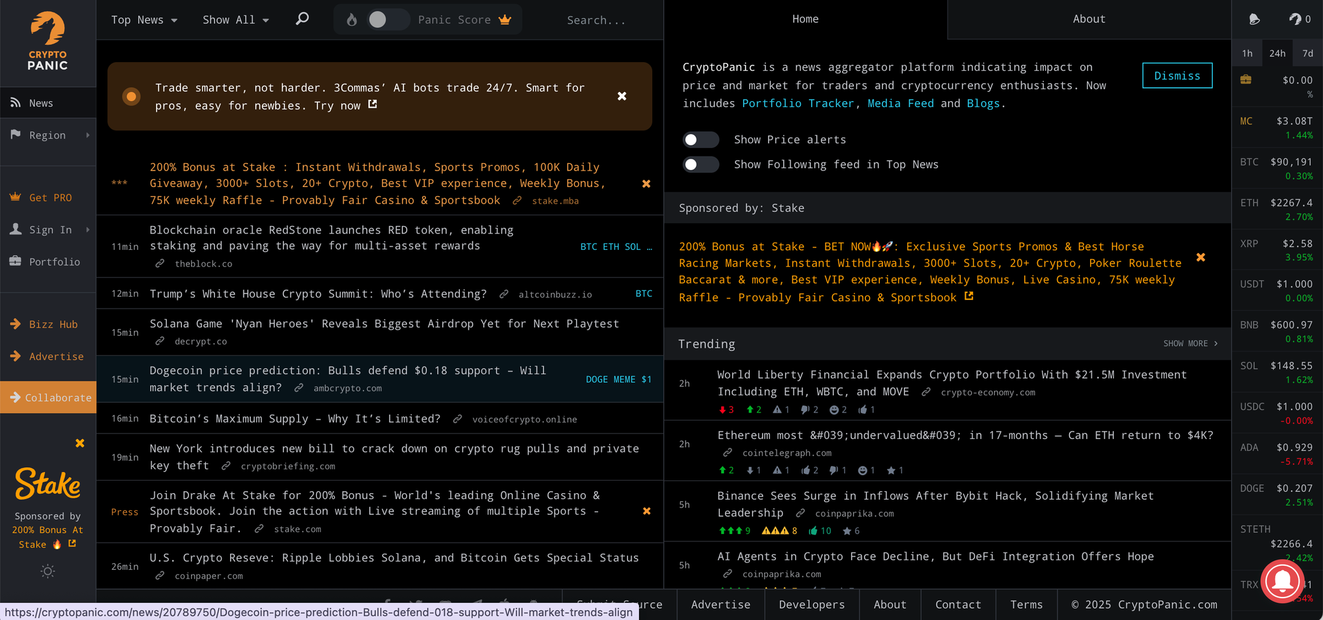
Task: Click bearish vote on World Liberty story
Action: (726, 410)
